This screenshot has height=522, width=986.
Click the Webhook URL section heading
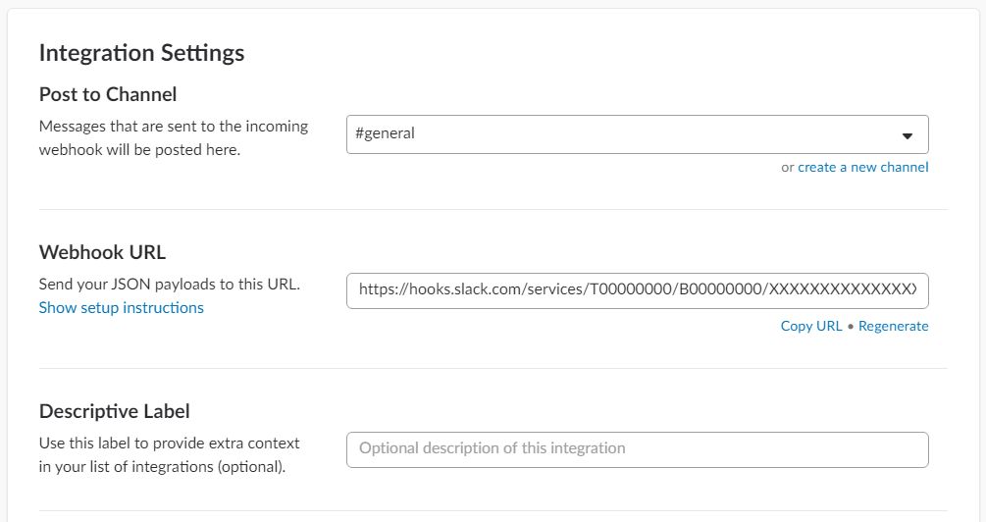pyautogui.click(x=102, y=252)
